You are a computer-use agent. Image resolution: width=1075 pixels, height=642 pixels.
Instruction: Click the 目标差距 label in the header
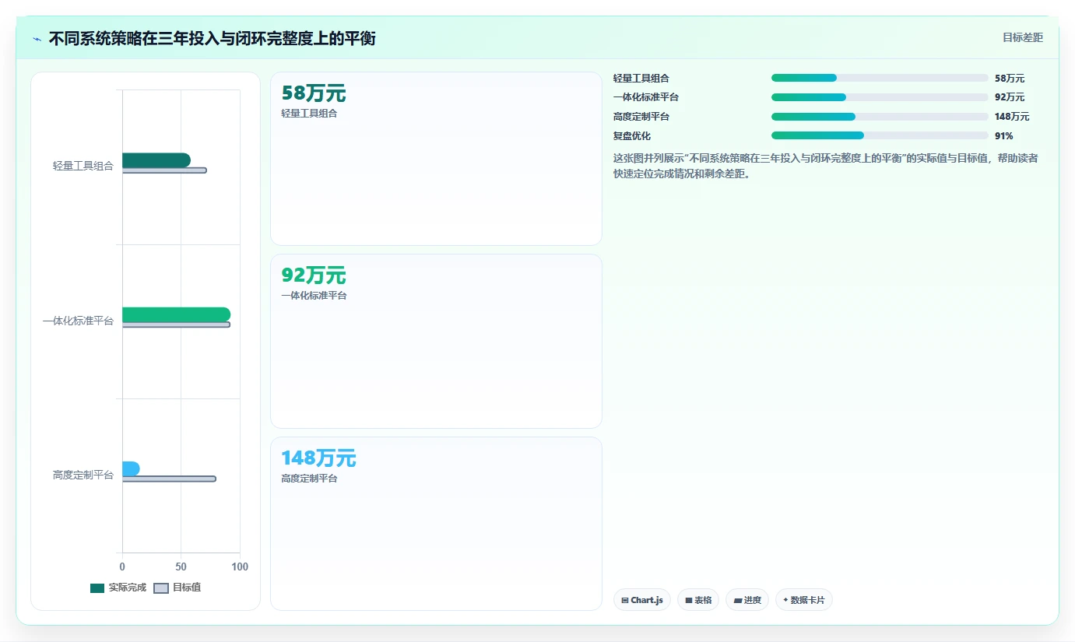(x=1022, y=37)
